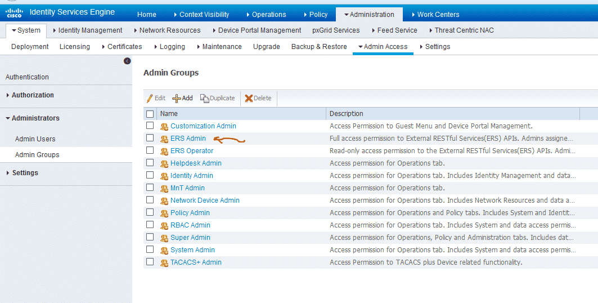Open the Deployment page
This screenshot has width=598, height=303.
(x=30, y=47)
